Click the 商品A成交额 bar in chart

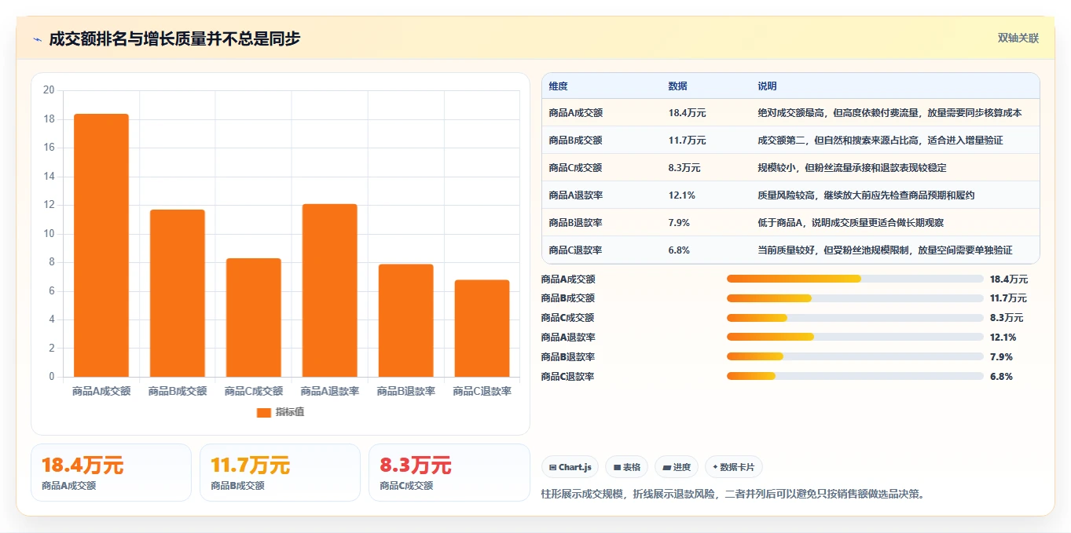click(x=101, y=245)
